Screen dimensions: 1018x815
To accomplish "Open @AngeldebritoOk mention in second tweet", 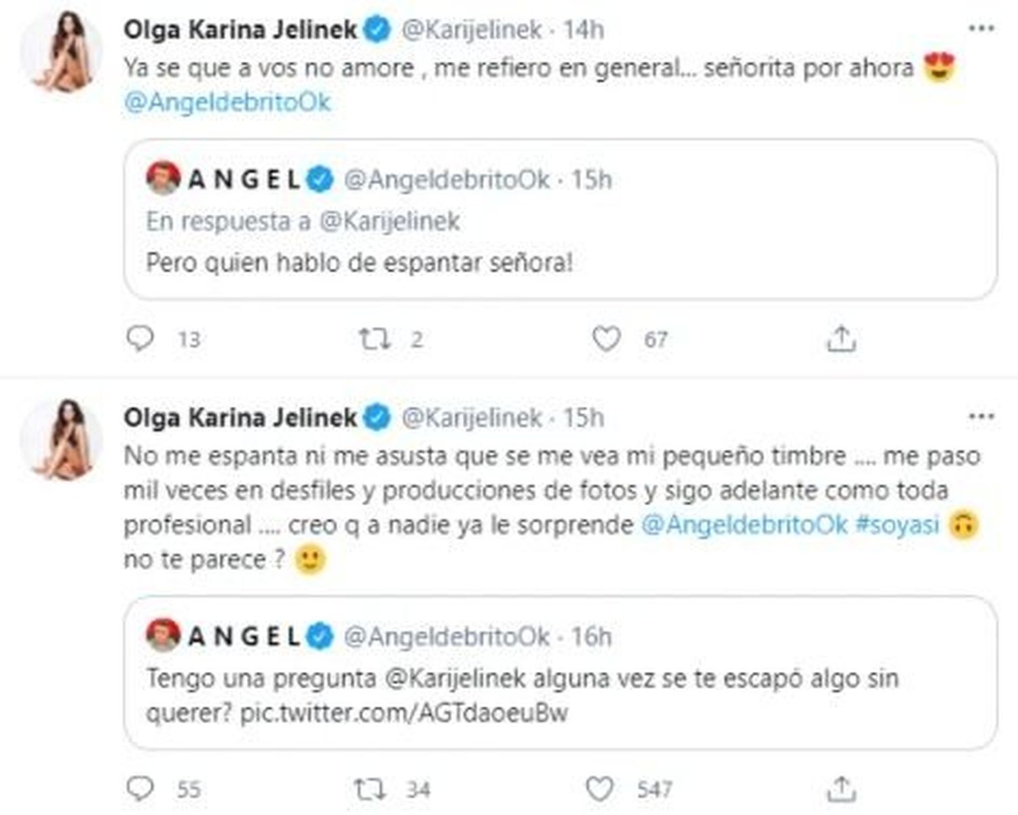I will point(744,525).
